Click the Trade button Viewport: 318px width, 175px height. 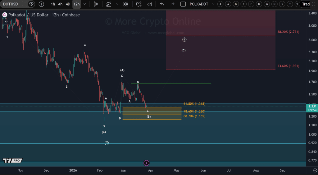point(306,4)
